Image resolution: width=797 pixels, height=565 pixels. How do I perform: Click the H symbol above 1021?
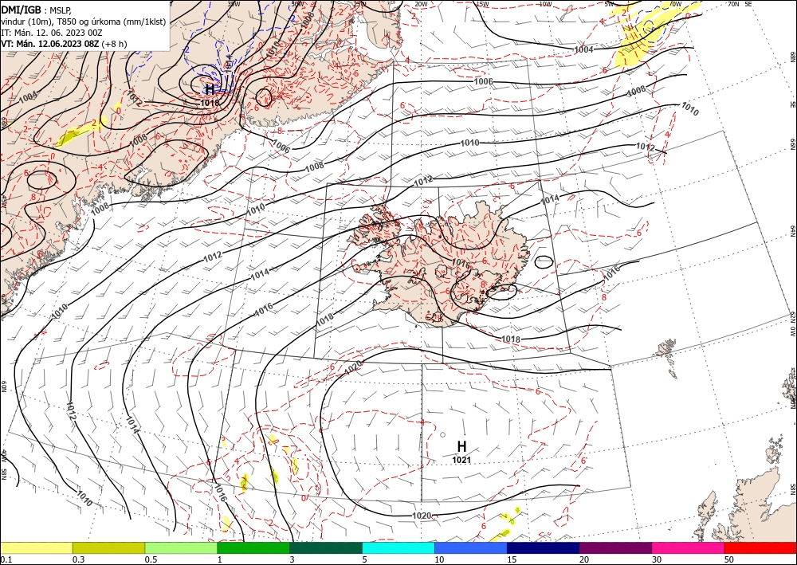(461, 446)
